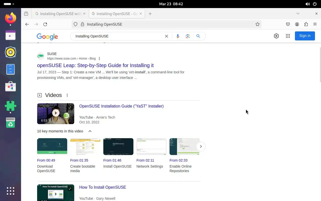Open the Gary Newell video thumbnail
Viewport: 321px width, 201px height.
point(56,193)
